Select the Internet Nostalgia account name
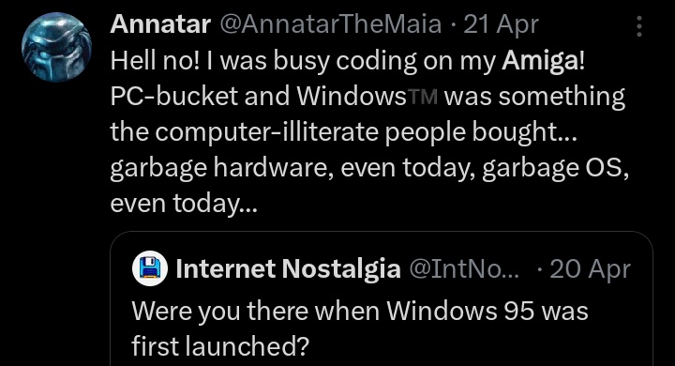Viewport: 675px width, 366px height. (x=288, y=269)
